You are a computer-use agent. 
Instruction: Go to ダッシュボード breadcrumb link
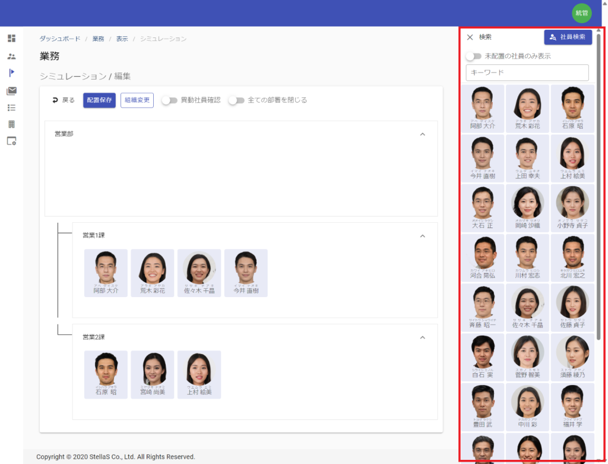[60, 39]
